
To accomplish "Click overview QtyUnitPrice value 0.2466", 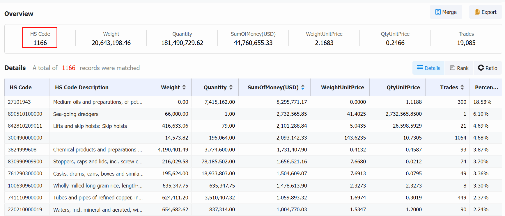I will (x=395, y=43).
